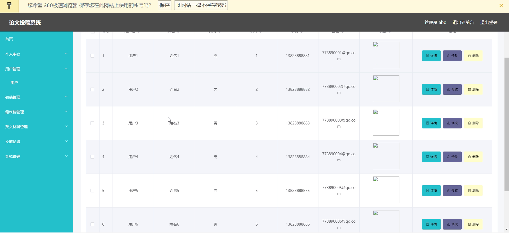
Task: Click the 论文投稿系统 title
Action: click(25, 23)
